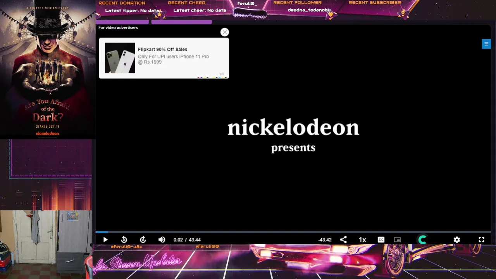Image resolution: width=496 pixels, height=279 pixels.
Task: Rewind video ten seconds
Action: 124,240
